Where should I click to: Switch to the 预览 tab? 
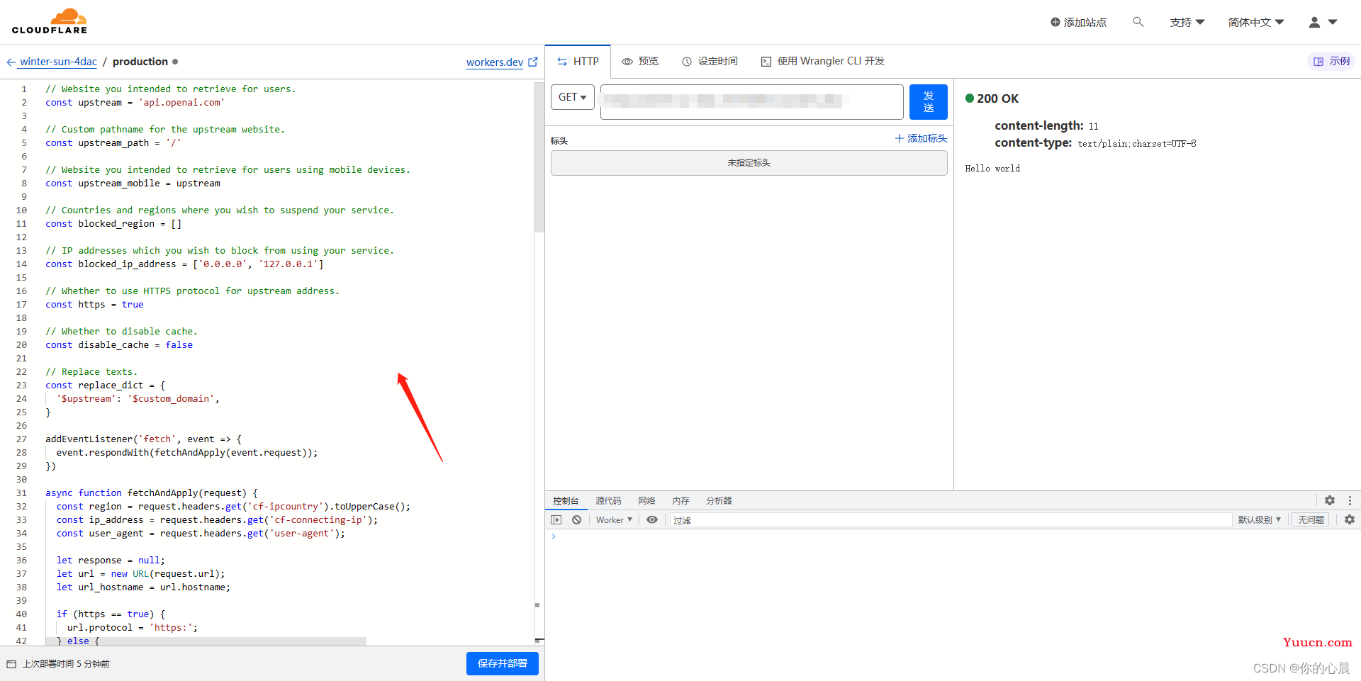640,62
